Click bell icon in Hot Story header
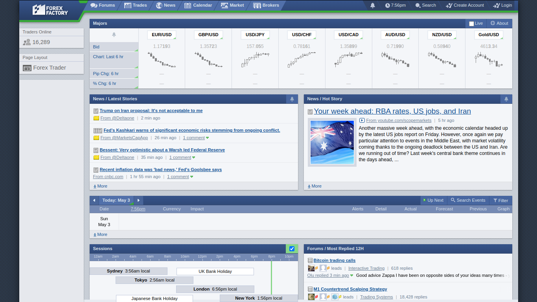 tap(506, 99)
